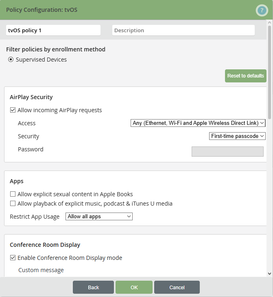
Task: Select the Supervised Devices radio button
Action: tap(11, 60)
